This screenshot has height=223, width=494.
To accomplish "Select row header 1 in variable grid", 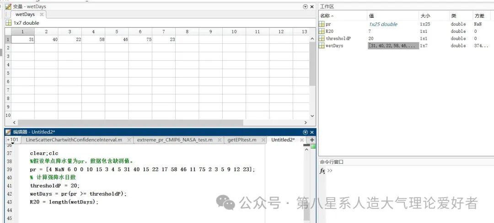I will point(8,40).
